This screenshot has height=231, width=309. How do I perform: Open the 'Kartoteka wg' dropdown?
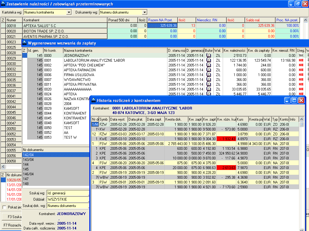(x=69, y=12)
